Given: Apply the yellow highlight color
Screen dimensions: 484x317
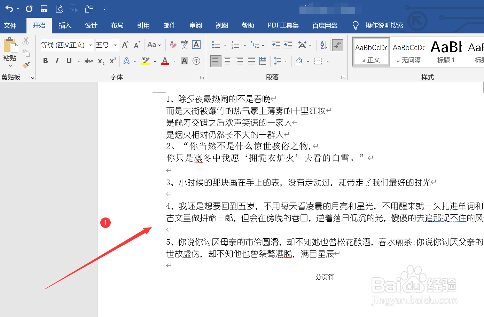Looking at the screenshot, I should [146, 61].
